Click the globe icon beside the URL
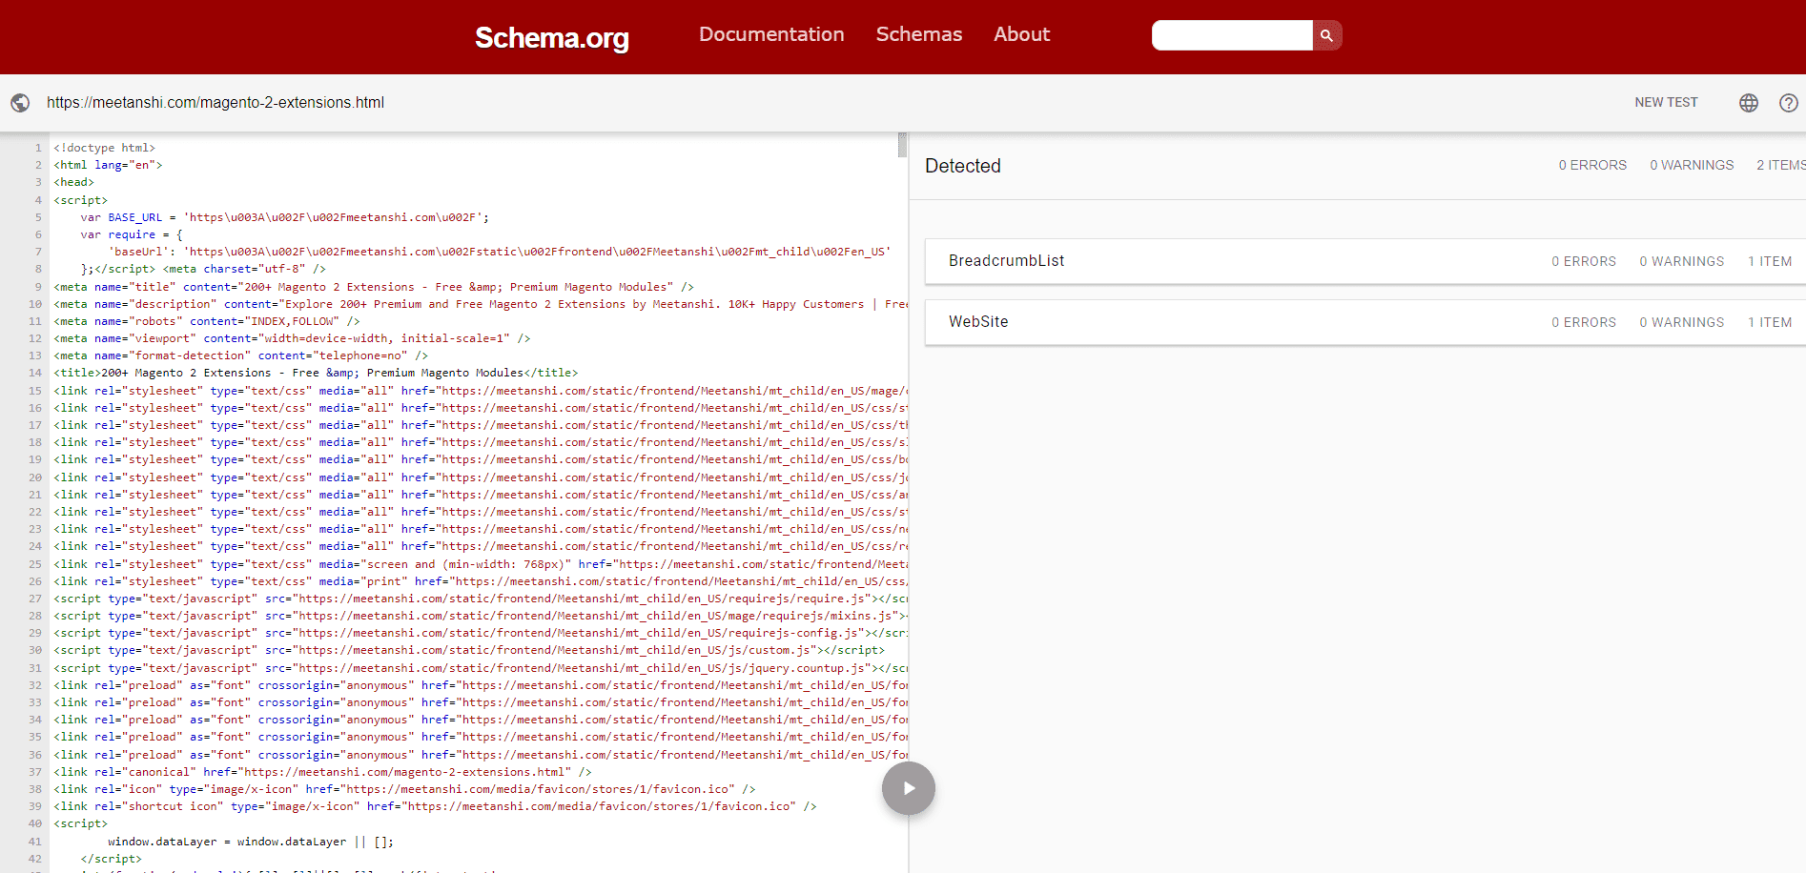The width and height of the screenshot is (1806, 873). coord(20,103)
